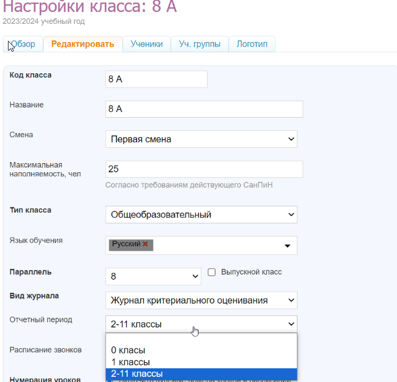Remove the Русский language tag
The image size is (397, 382).
pyautogui.click(x=146, y=244)
